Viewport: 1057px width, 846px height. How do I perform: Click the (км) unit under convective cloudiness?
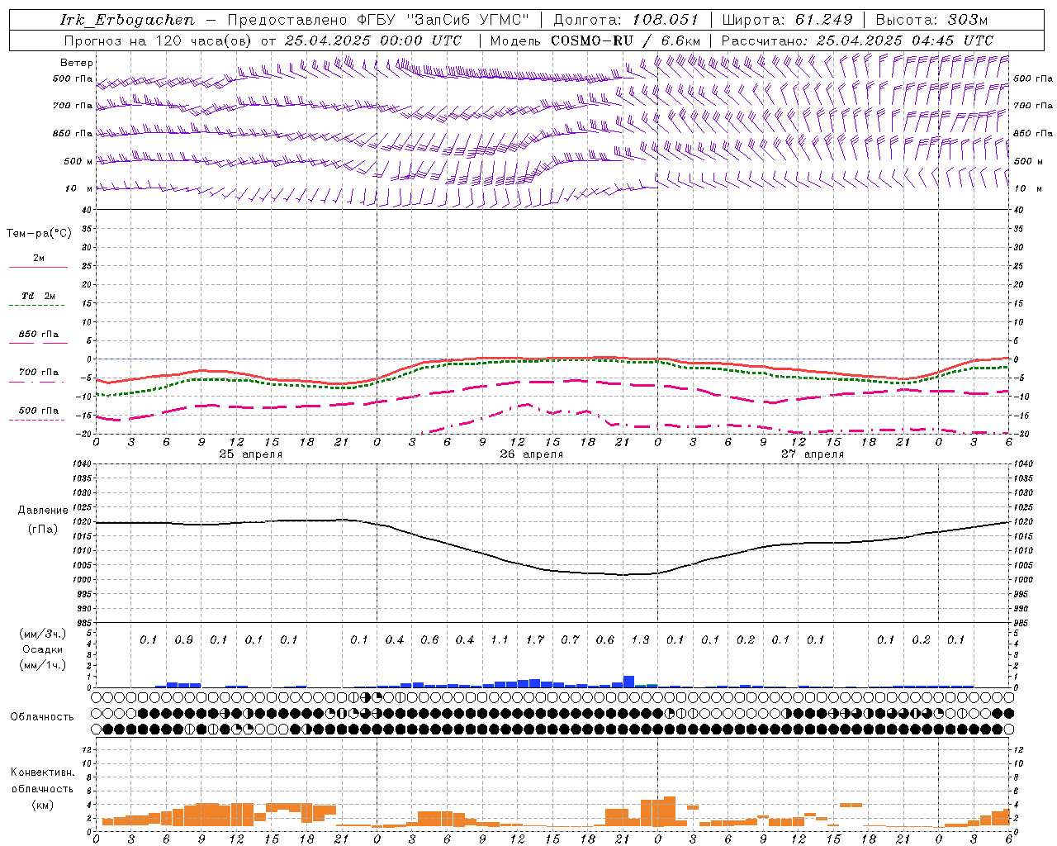[42, 805]
